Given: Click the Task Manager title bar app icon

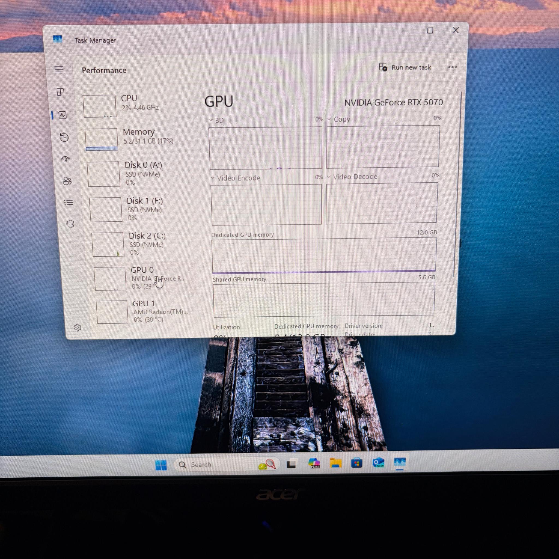Looking at the screenshot, I should click(x=58, y=39).
